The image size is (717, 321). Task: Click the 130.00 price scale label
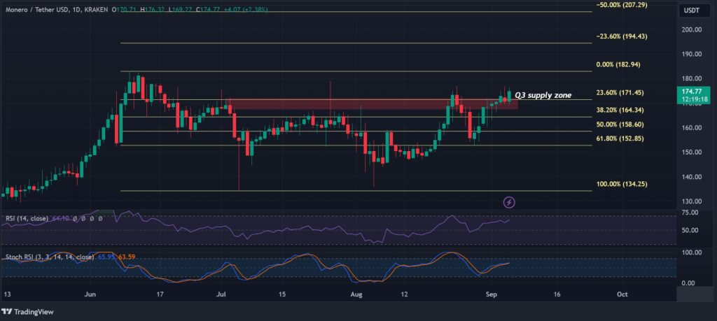[691, 201]
